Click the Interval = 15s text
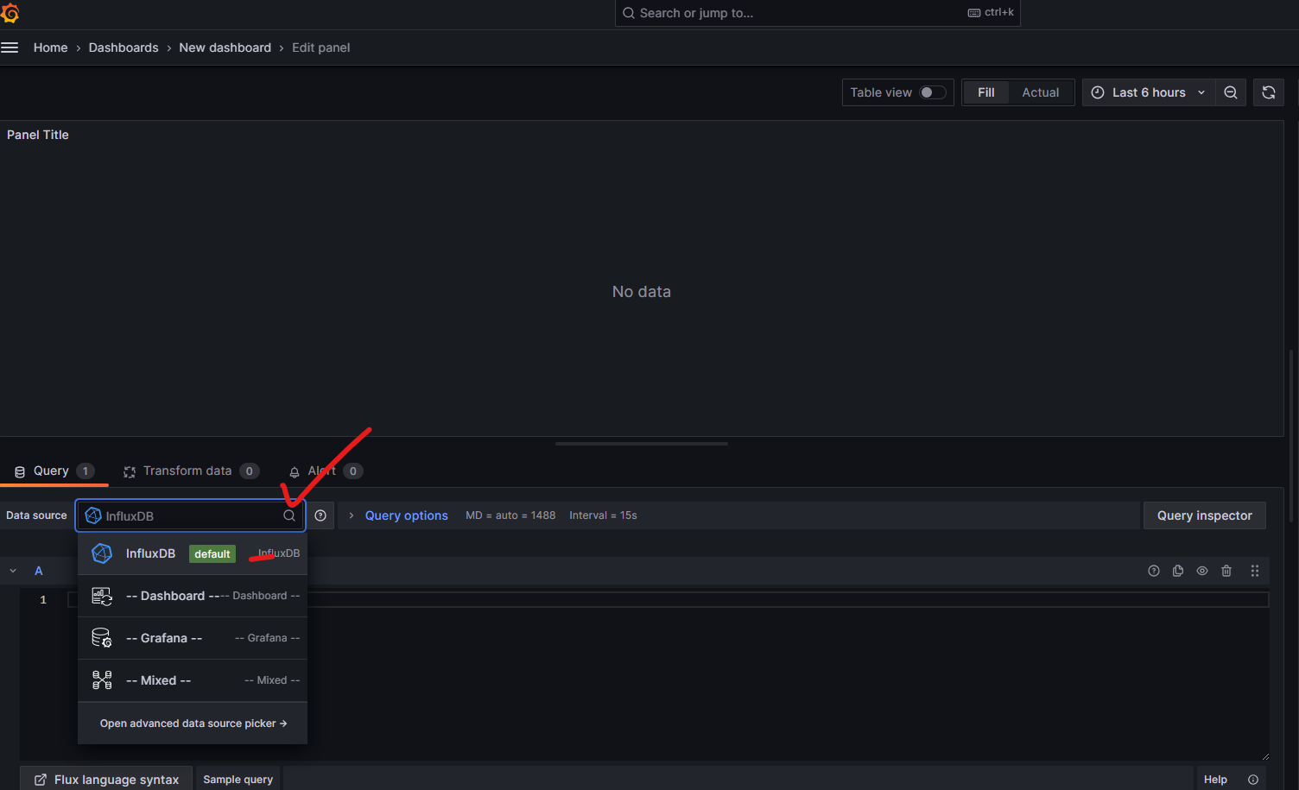 tap(603, 515)
